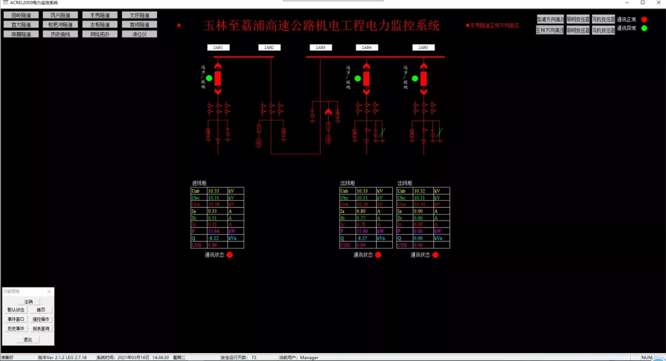The image size is (666, 361).
Task: Click red 通讯状态 indicator under 进线柜 table
Action: pos(229,254)
